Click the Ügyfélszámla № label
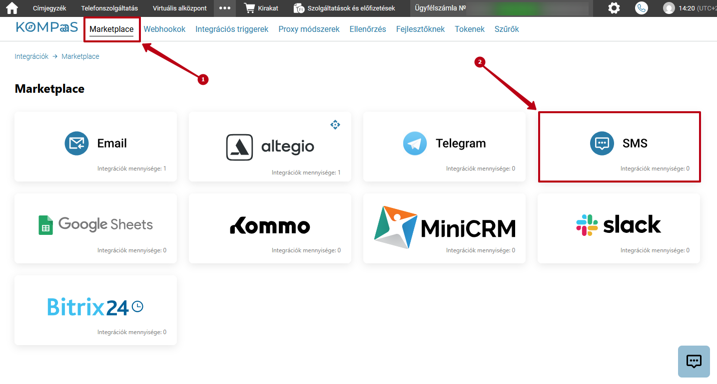 coord(440,8)
